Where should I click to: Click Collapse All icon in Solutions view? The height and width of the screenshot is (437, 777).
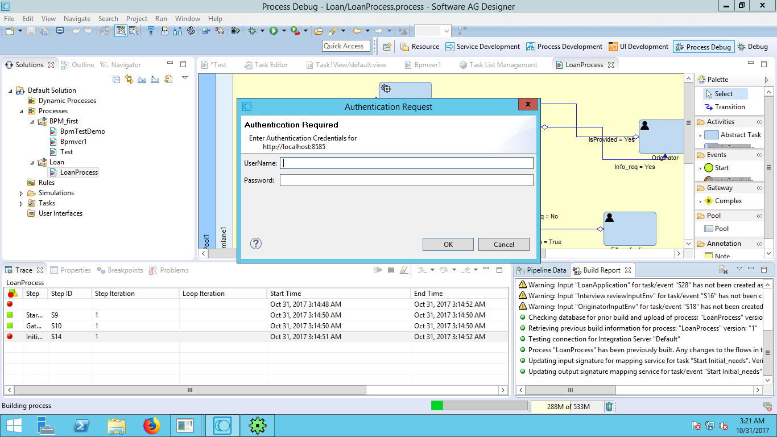[x=117, y=79]
